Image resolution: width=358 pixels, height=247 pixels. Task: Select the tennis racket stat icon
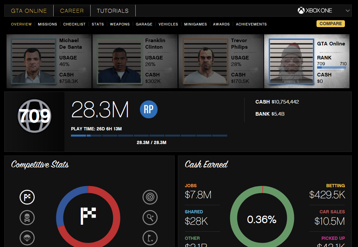(150, 218)
